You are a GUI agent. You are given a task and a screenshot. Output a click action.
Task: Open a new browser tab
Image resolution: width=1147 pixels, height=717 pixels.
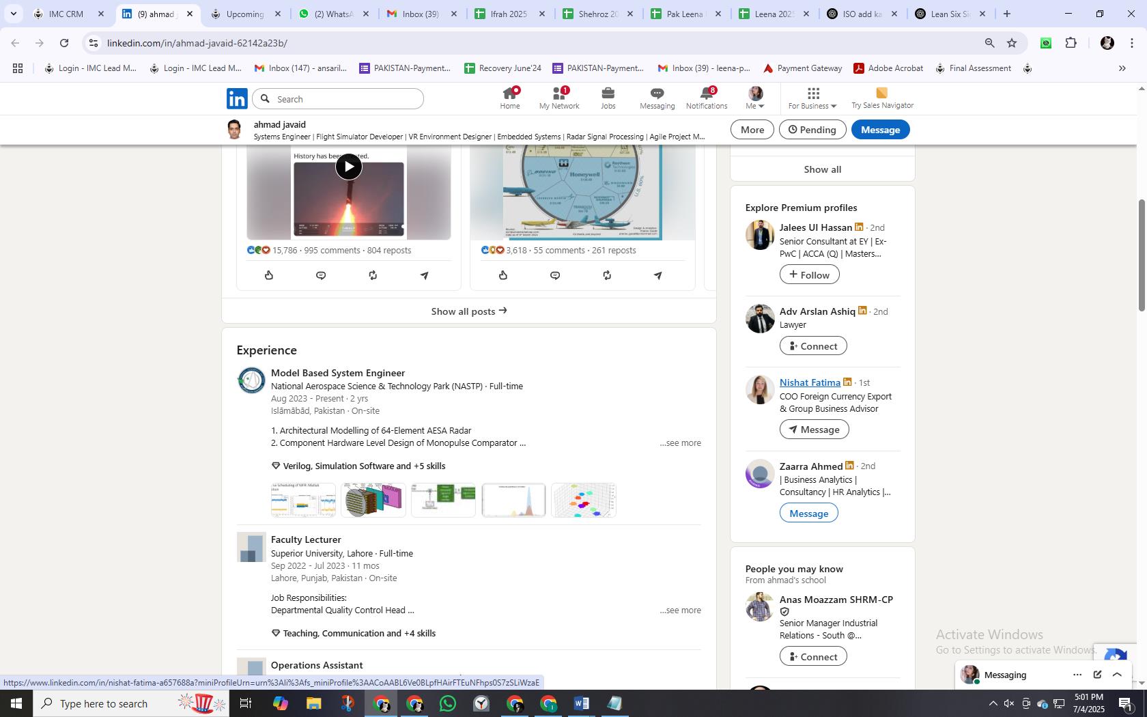point(1006,14)
